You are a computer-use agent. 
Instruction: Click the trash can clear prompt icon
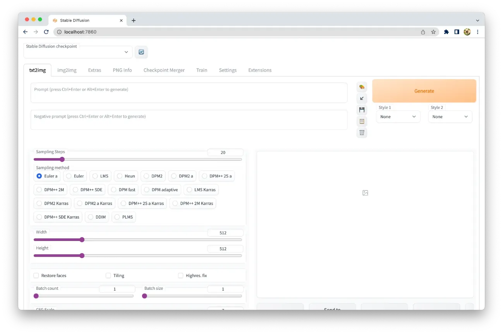pos(362,133)
